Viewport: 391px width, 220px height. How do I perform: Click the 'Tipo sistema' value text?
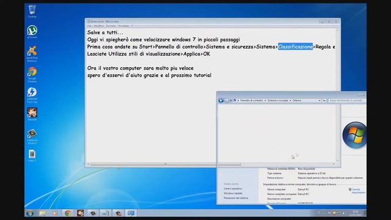tap(312, 174)
